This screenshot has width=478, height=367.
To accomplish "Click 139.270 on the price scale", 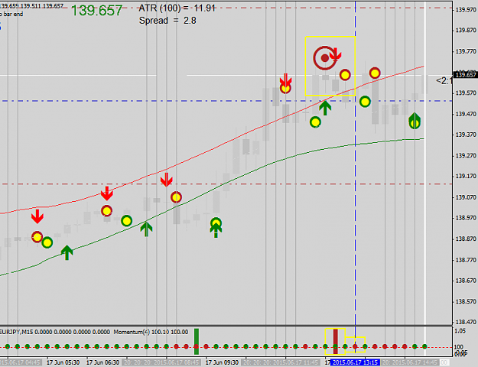I will click(x=466, y=156).
